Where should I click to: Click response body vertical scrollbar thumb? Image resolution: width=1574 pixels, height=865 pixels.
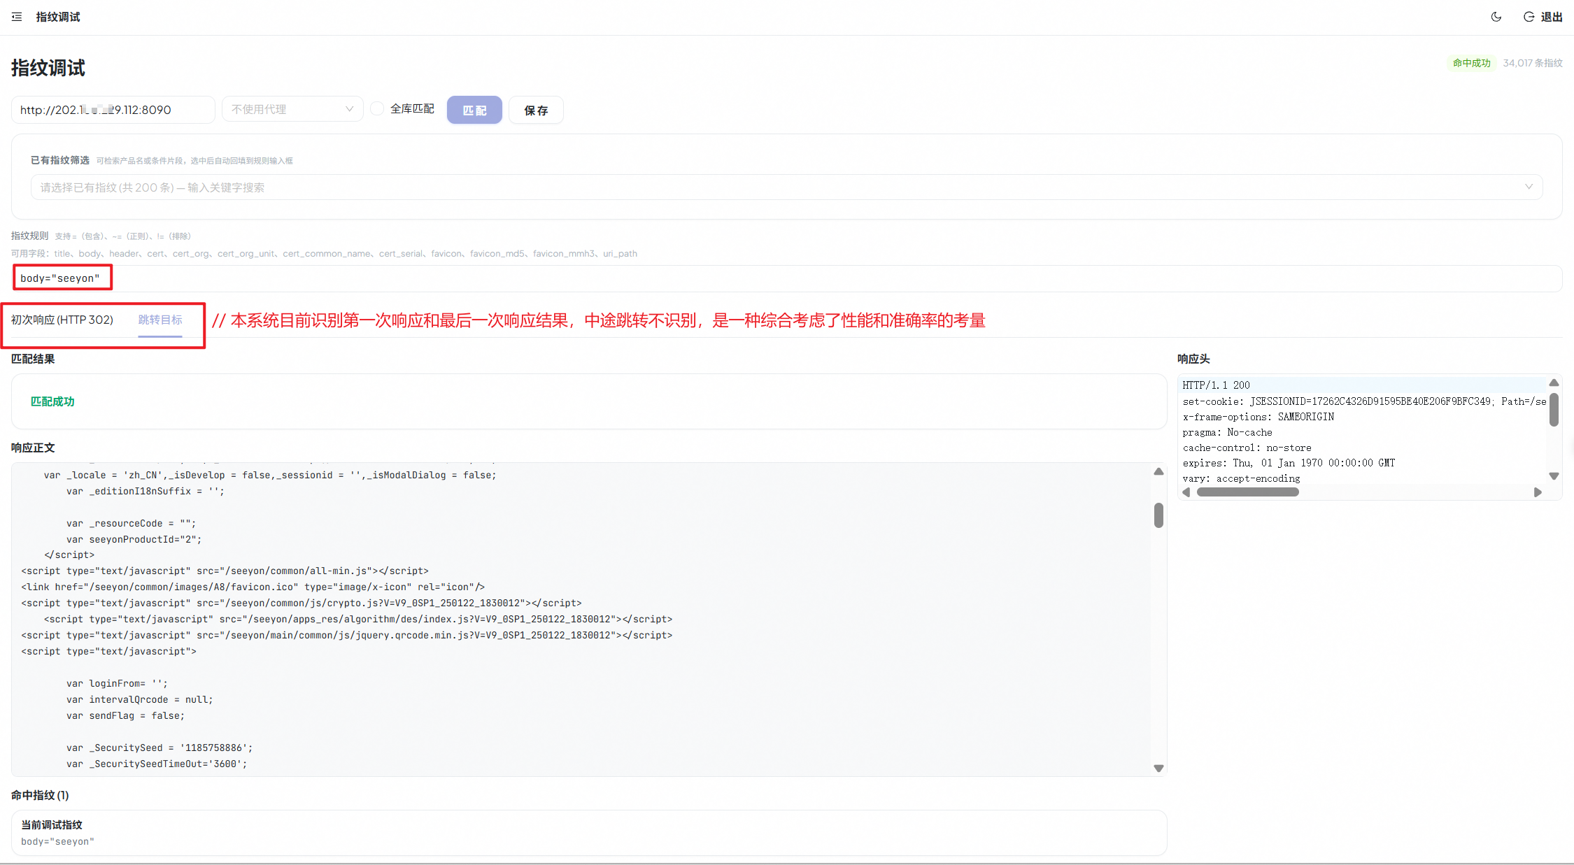pos(1158,515)
